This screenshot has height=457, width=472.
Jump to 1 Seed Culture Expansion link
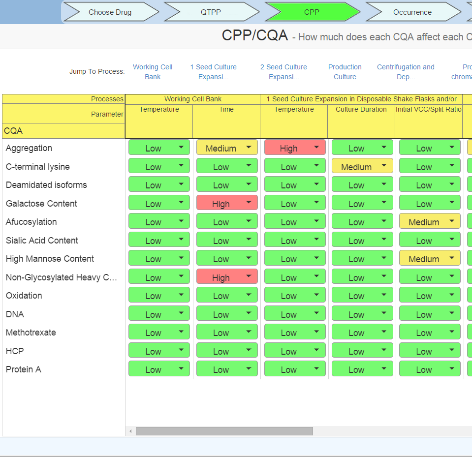213,72
